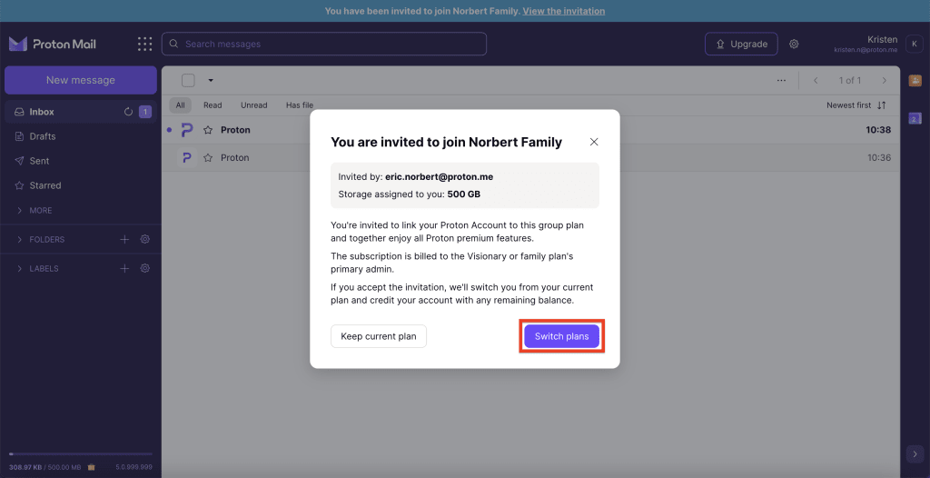Click the Upgrade button
Viewport: 930px width, 478px height.
coord(741,44)
